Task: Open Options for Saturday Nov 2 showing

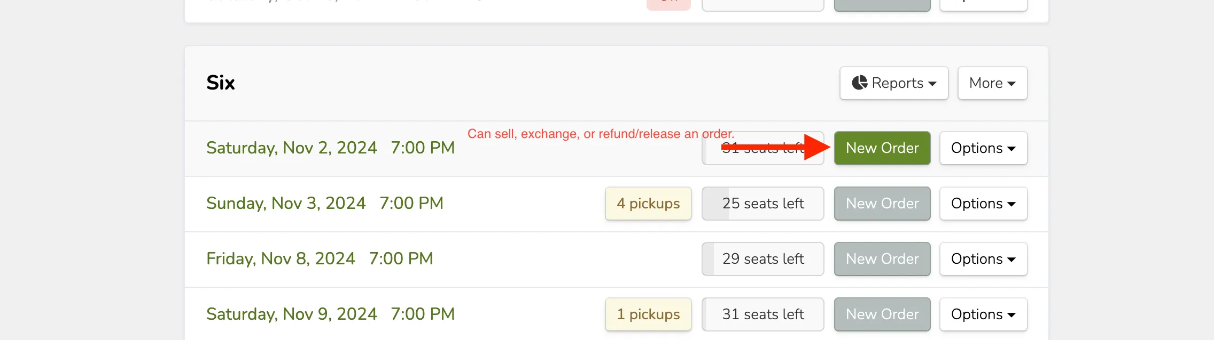Action: click(983, 148)
